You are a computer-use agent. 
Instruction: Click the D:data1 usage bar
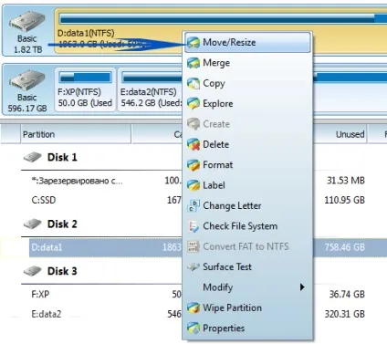223,19
